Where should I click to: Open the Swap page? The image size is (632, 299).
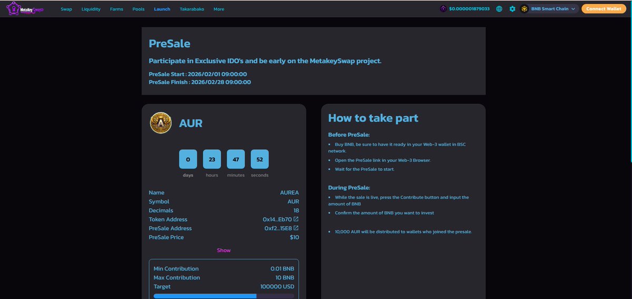click(x=66, y=9)
